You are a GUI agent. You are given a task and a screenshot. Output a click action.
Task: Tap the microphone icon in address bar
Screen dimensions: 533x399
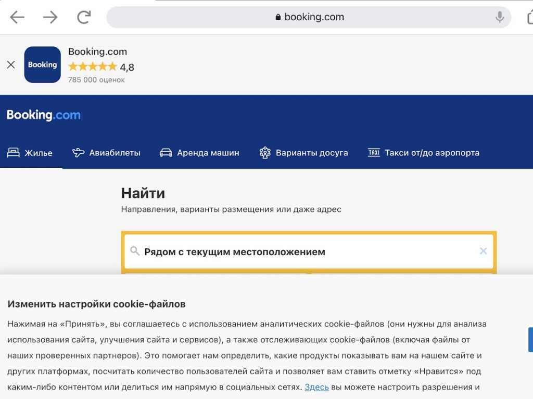[x=500, y=17]
